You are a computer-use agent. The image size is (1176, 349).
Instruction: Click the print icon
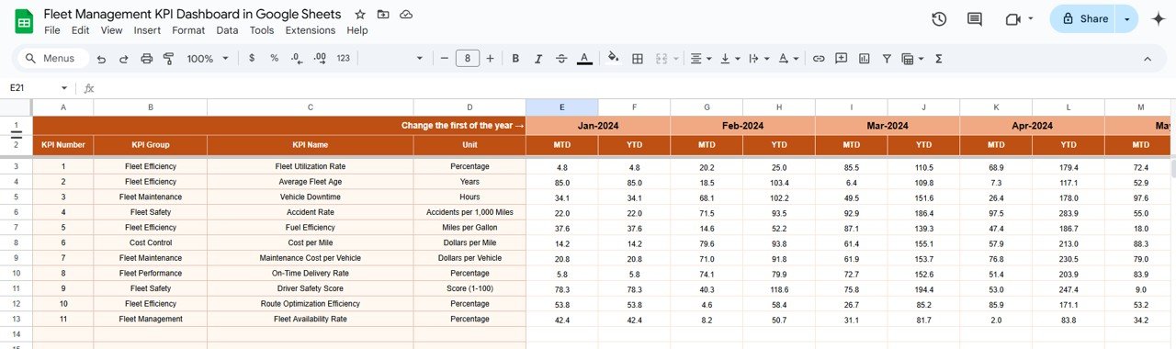click(146, 58)
